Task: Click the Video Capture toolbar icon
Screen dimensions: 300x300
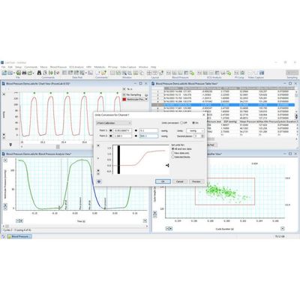Action: tap(262, 73)
